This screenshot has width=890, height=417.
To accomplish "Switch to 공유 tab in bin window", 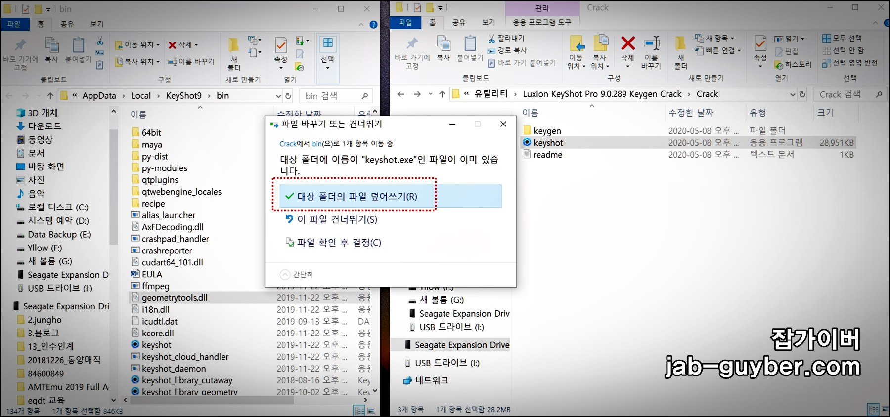I will pyautogui.click(x=67, y=24).
